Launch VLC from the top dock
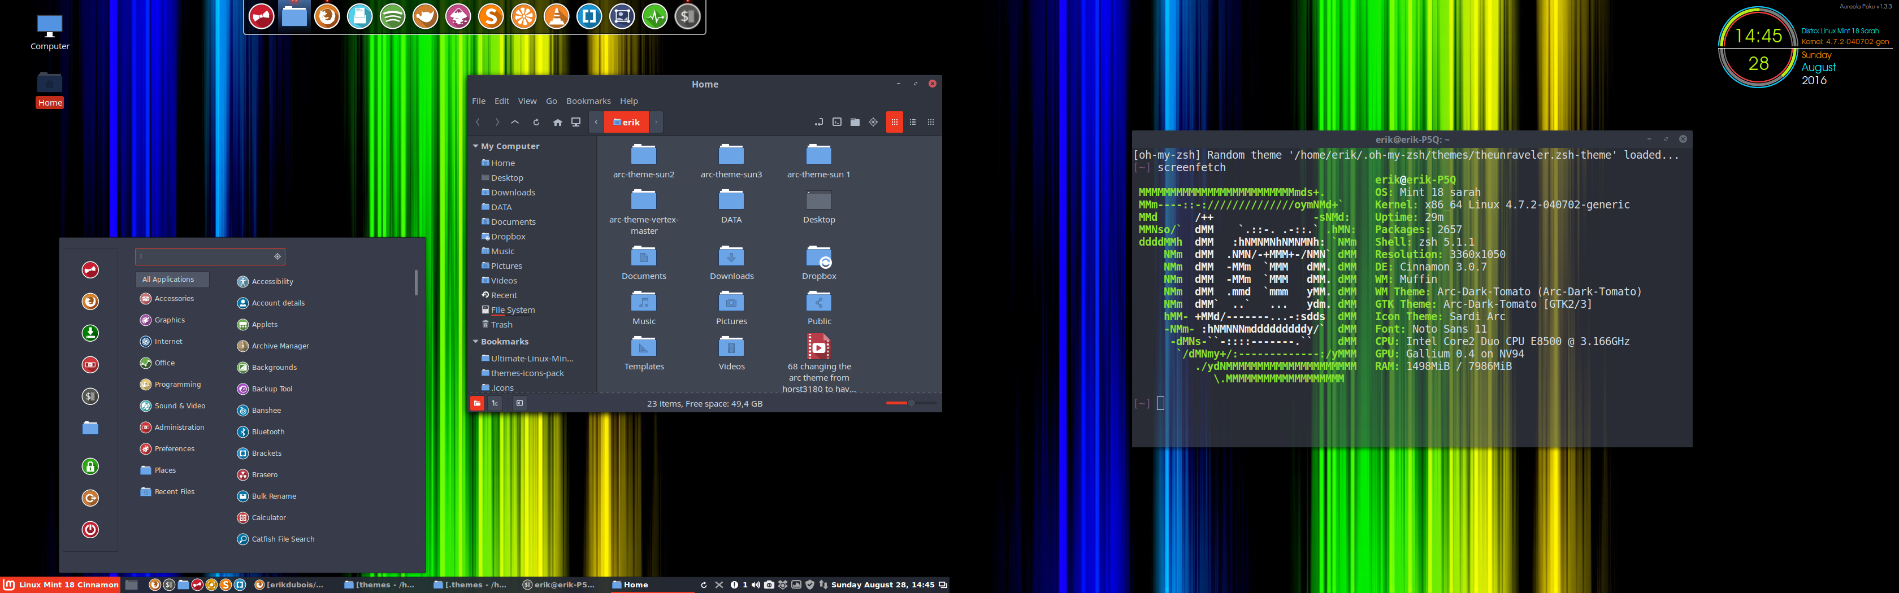 [x=557, y=16]
